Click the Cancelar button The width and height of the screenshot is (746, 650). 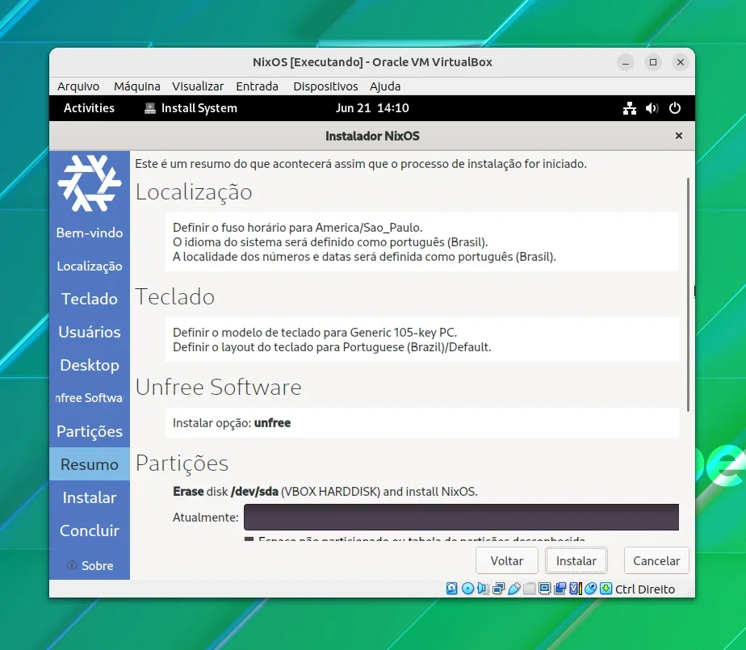(656, 560)
